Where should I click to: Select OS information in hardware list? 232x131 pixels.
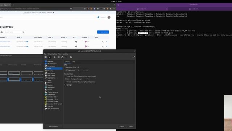point(53,64)
